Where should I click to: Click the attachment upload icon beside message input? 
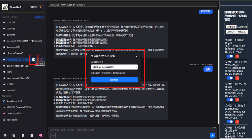pos(53,135)
